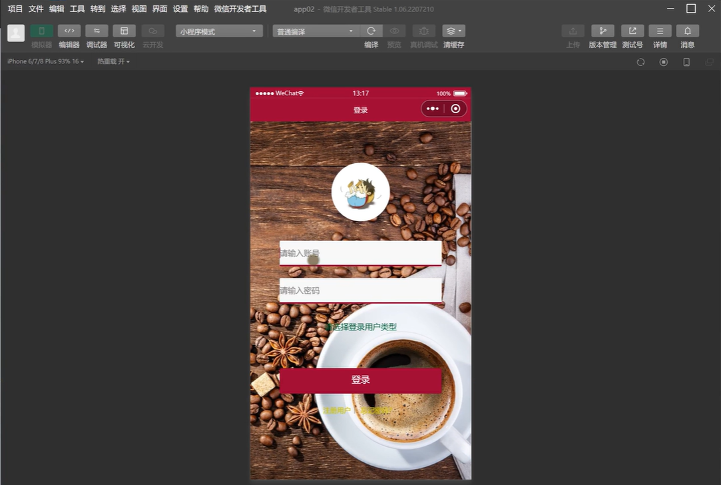Viewport: 721px width, 485px height.
Task: Click the 编译 compile refresh icon
Action: (371, 31)
